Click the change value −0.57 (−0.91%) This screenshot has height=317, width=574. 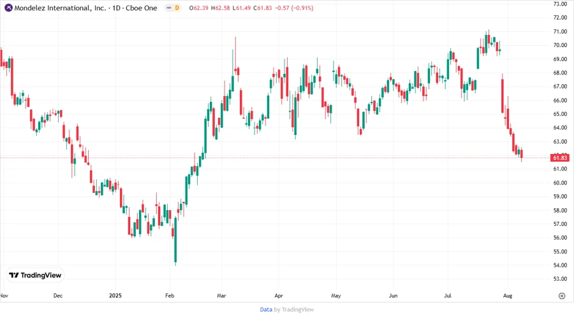tap(294, 8)
